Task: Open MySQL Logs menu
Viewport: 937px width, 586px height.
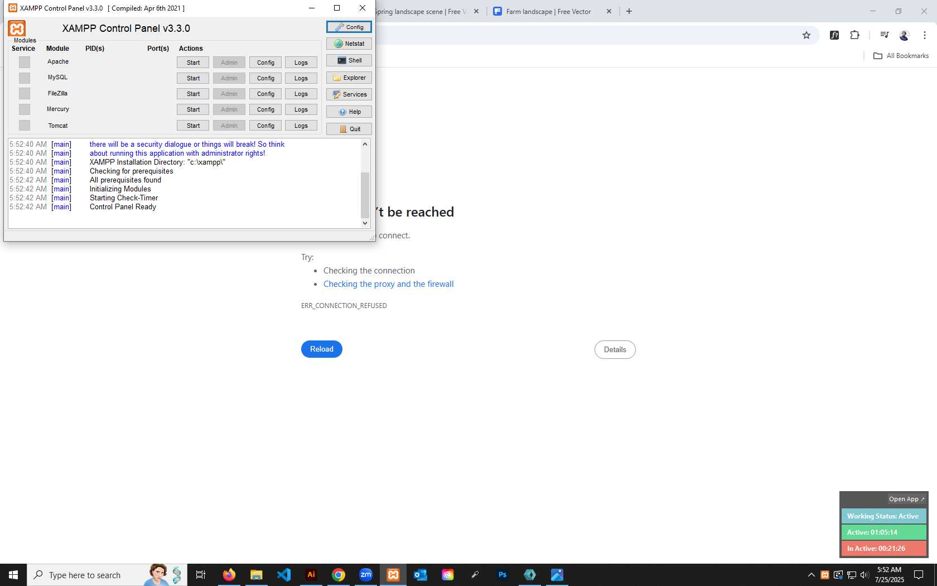Action: [301, 78]
